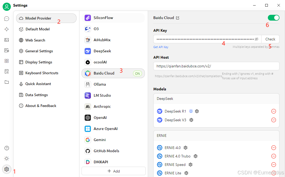This screenshot has height=177, width=285.
Task: Select DeepSeek provider in list
Action: coord(113,51)
